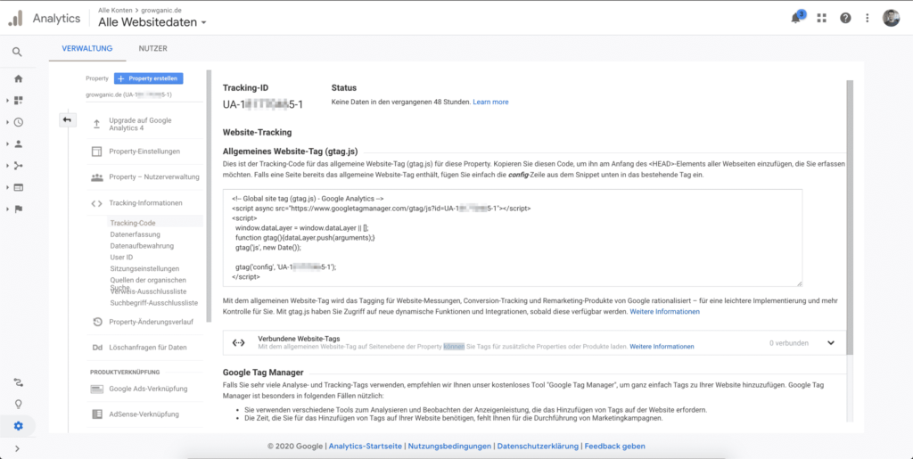Select Tracking-Code submenu item
The image size is (913, 459).
133,223
